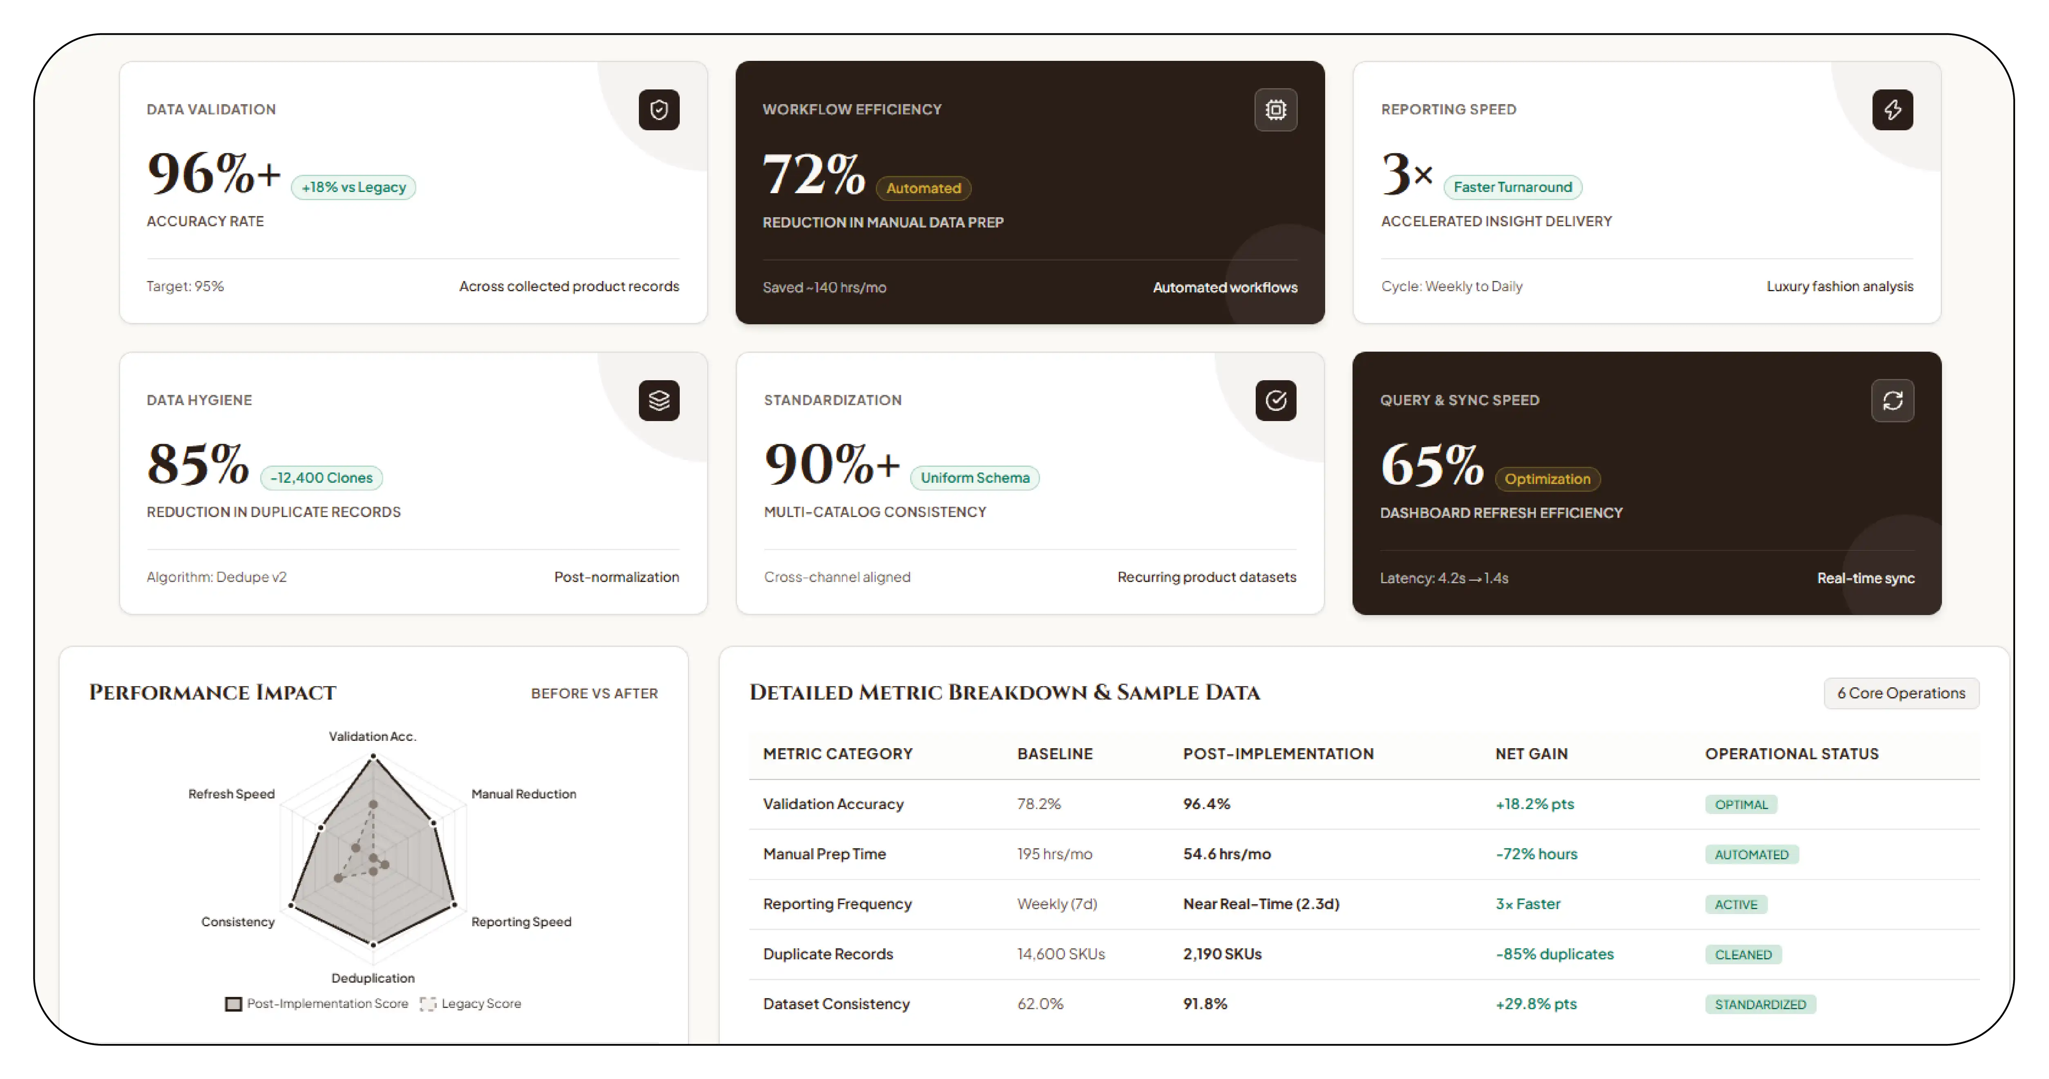
Task: Click the checkmark circle icon on Standardization card
Action: tap(1276, 400)
